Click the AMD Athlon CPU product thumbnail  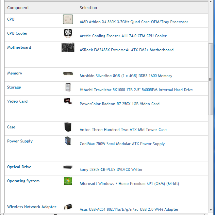click(x=68, y=20)
